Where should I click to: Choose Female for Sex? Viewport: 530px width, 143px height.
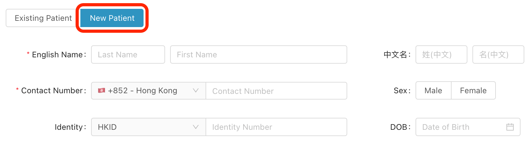pyautogui.click(x=473, y=91)
